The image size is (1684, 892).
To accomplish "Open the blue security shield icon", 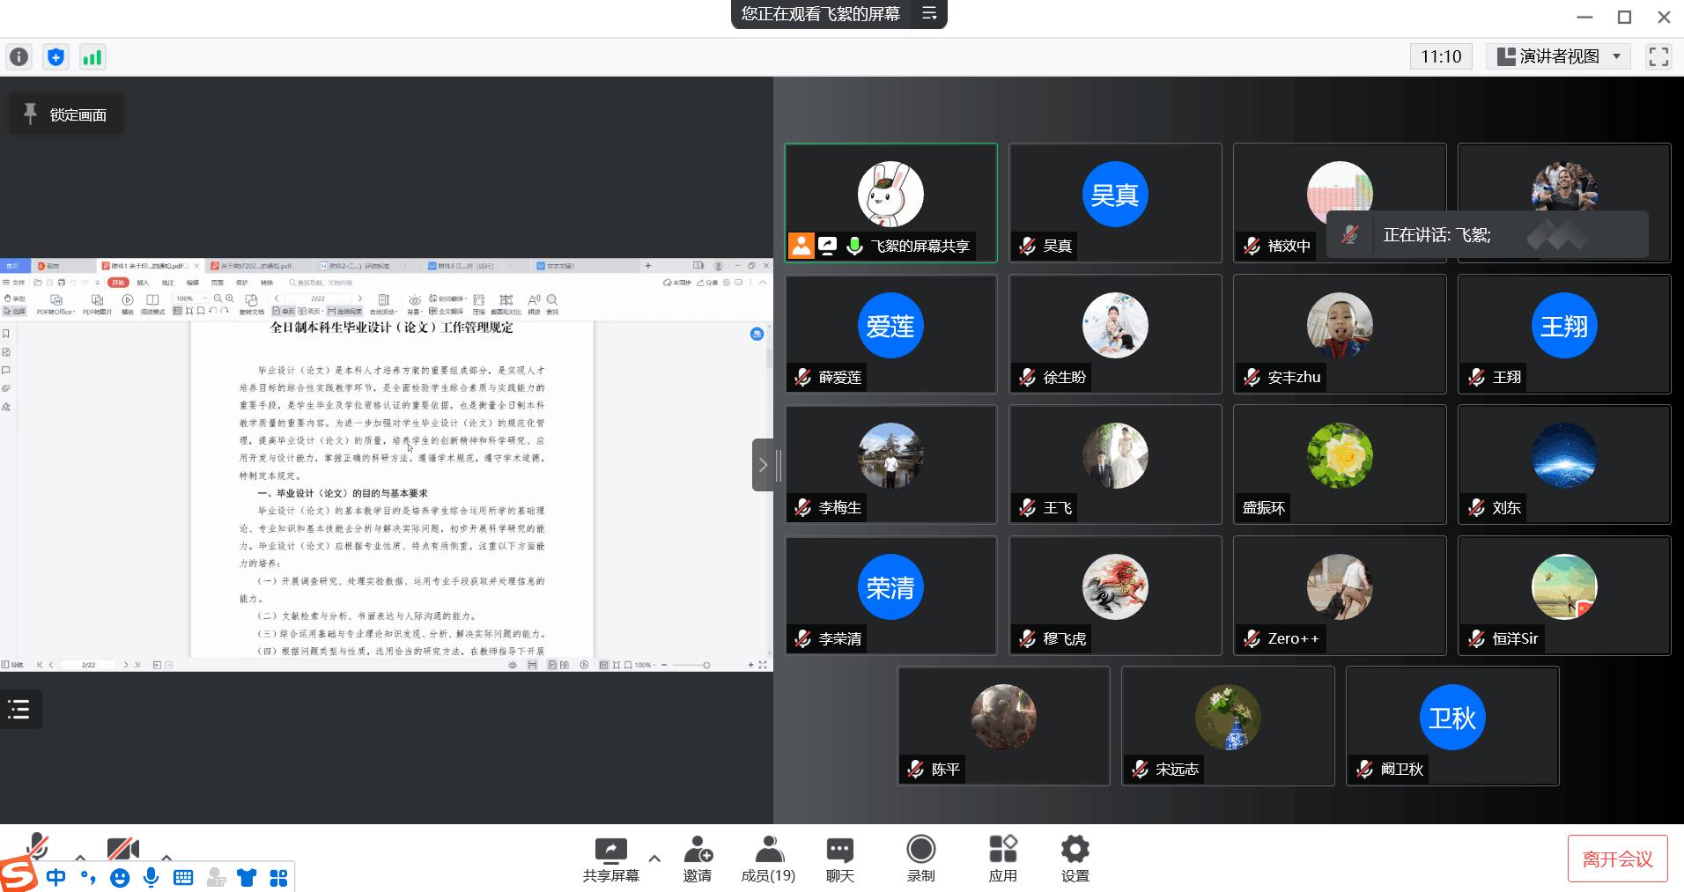I will pos(55,57).
